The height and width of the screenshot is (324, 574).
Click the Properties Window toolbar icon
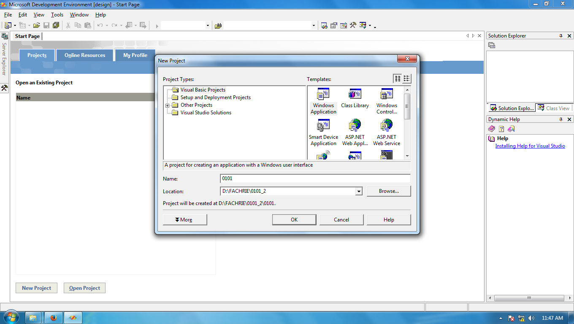[334, 26]
